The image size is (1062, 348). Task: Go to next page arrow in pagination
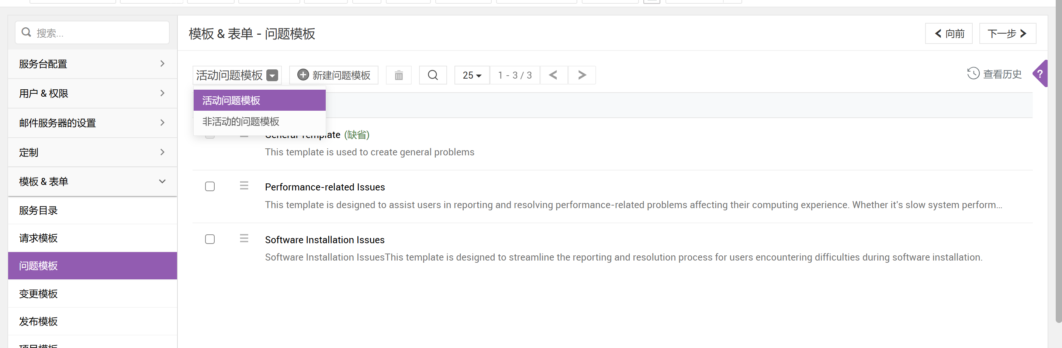click(581, 75)
